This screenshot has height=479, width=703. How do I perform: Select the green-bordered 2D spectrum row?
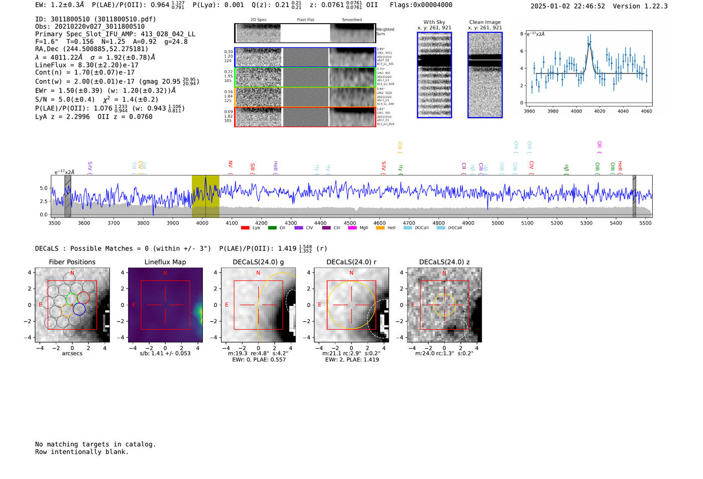click(305, 77)
